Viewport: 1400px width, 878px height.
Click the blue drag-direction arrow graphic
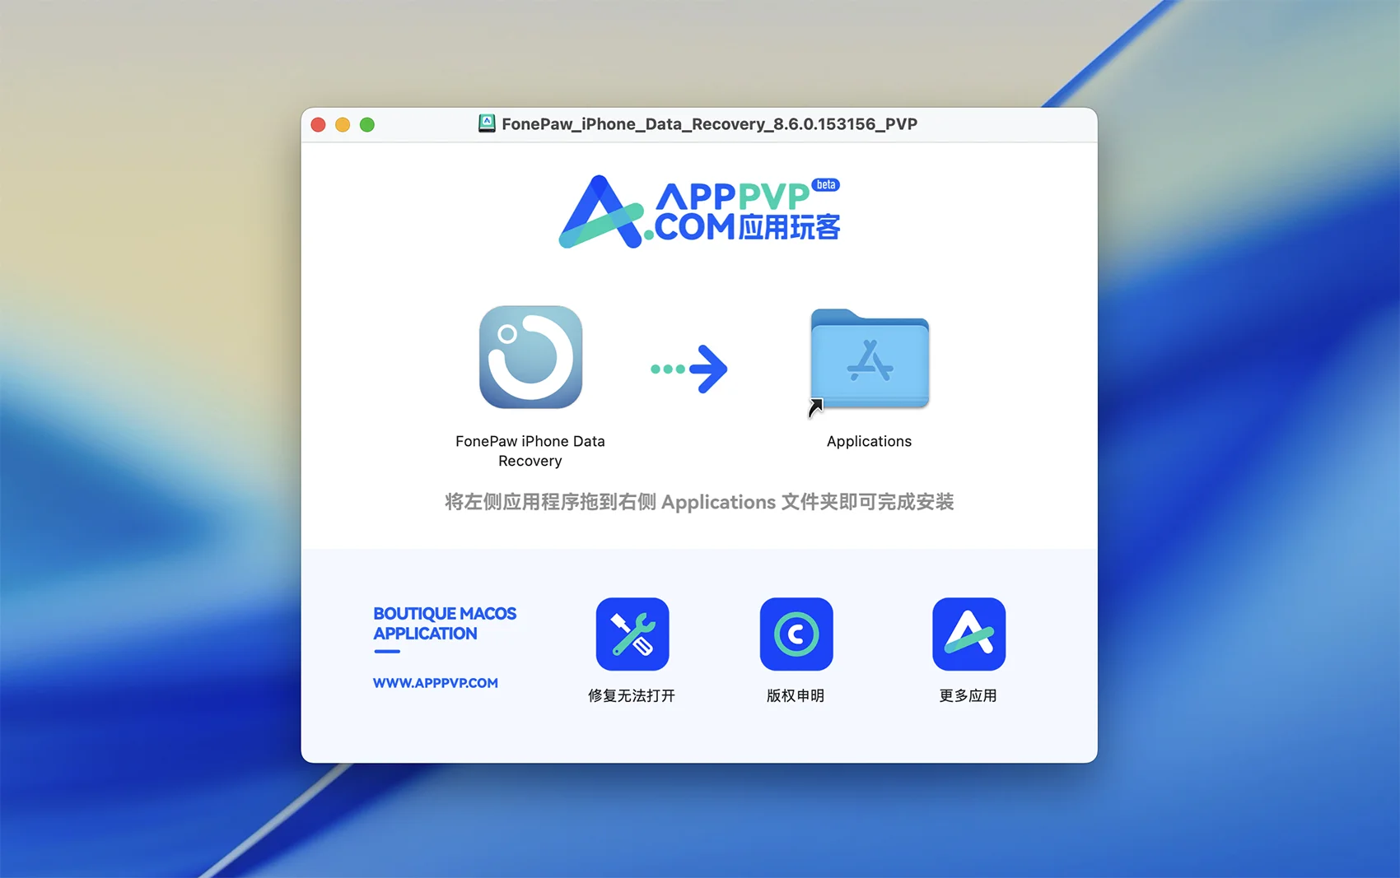689,369
